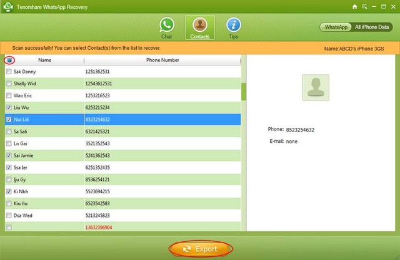Image resolution: width=400 pixels, height=260 pixels.
Task: Uncheck the Liu Wu checkbox
Action: [9, 107]
